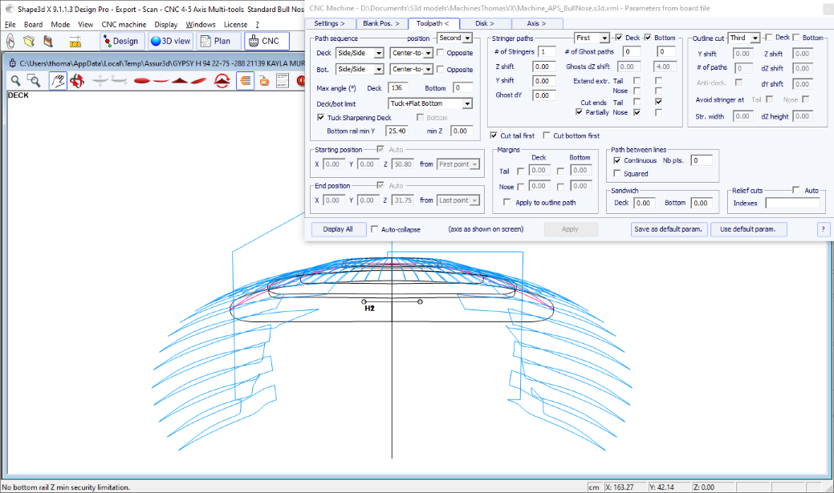
Task: Click the zoom window rectangle tool
Action: coord(35,80)
